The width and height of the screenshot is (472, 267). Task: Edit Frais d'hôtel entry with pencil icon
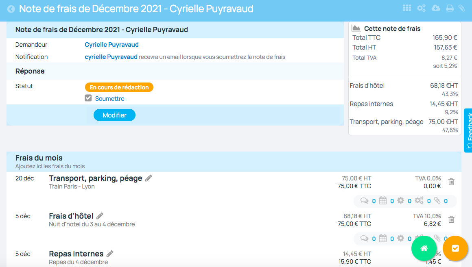(x=100, y=216)
